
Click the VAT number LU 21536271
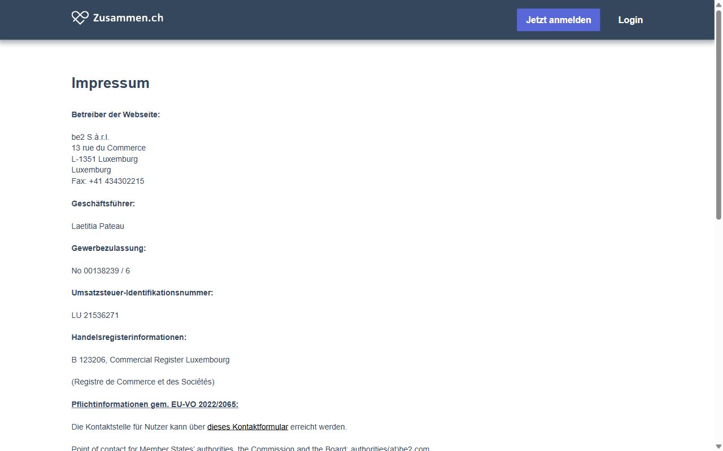95,315
